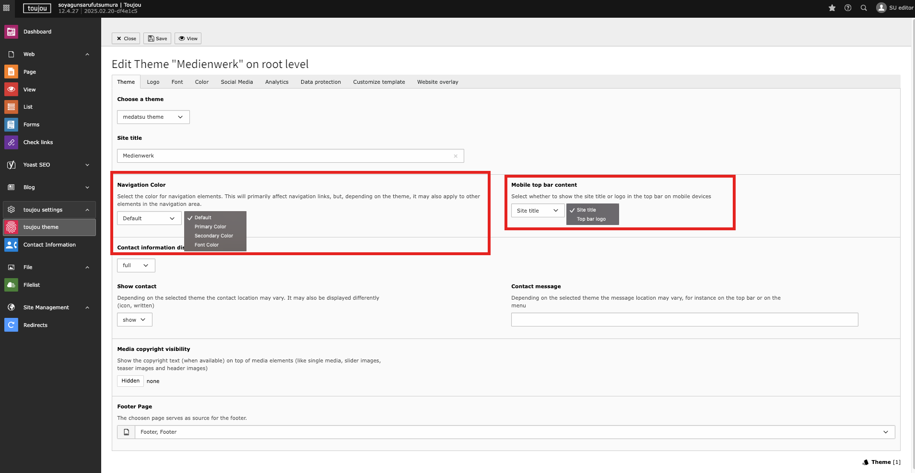Click the View button
This screenshot has height=473, width=915.
188,38
